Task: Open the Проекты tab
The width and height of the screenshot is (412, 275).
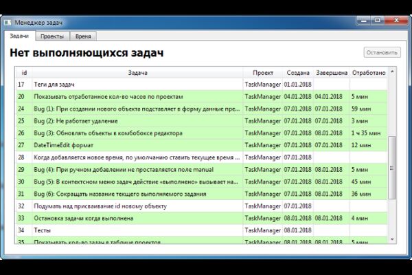Action: pos(52,36)
